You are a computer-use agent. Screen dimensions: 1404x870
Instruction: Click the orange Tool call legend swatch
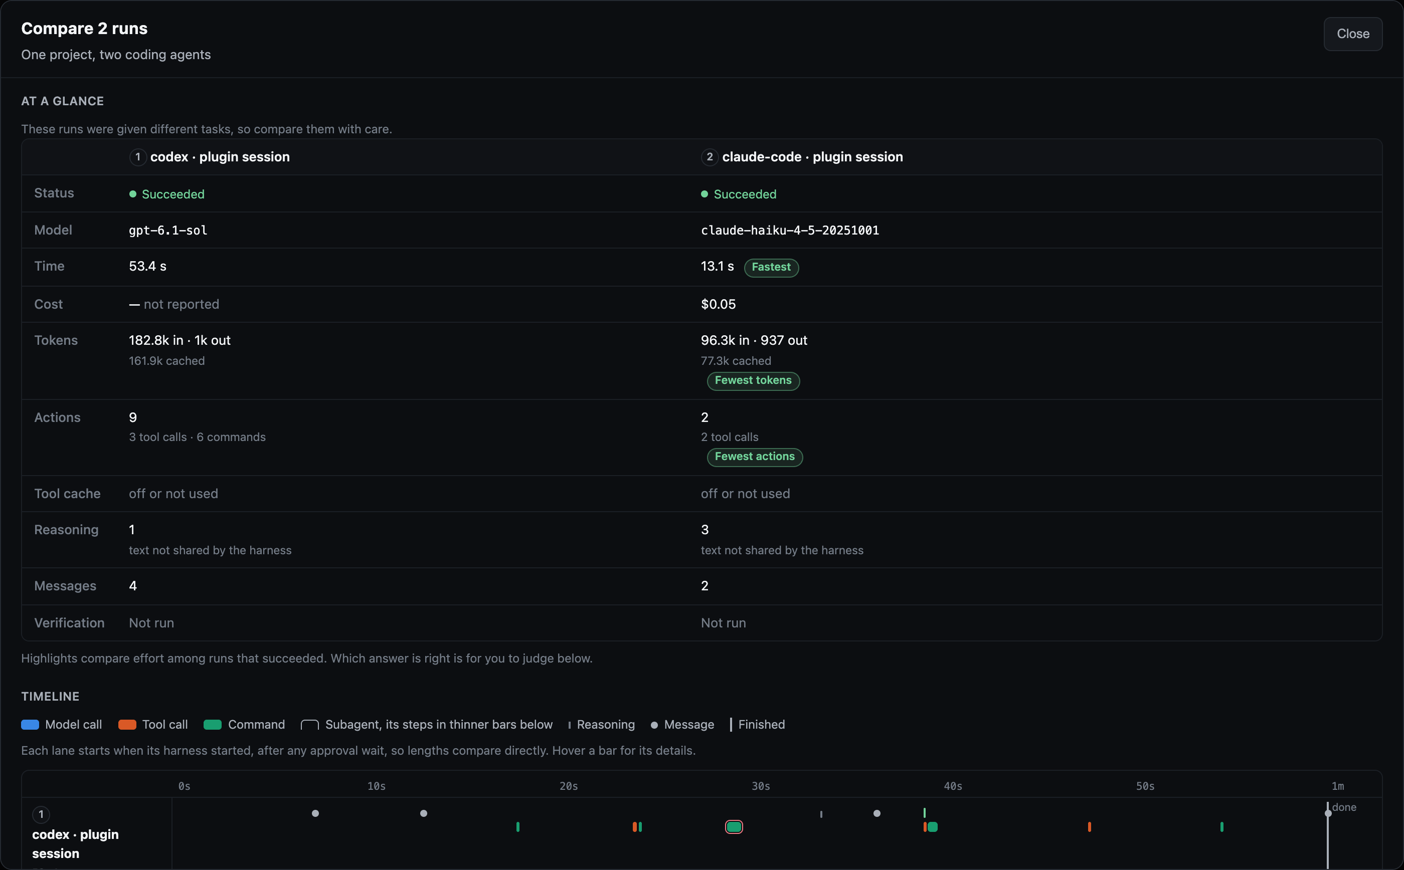(127, 725)
